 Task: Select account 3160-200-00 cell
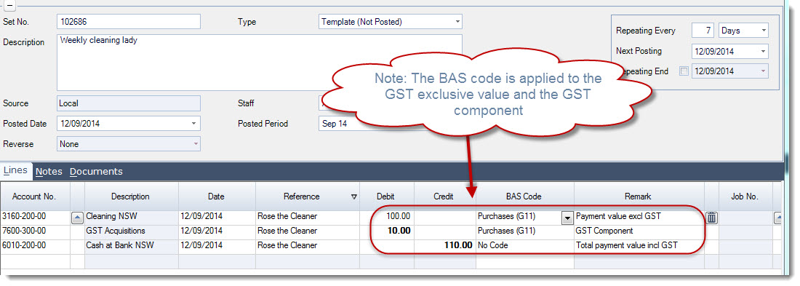(x=35, y=217)
